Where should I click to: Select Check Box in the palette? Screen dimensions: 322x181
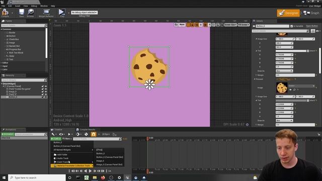tap(14, 39)
